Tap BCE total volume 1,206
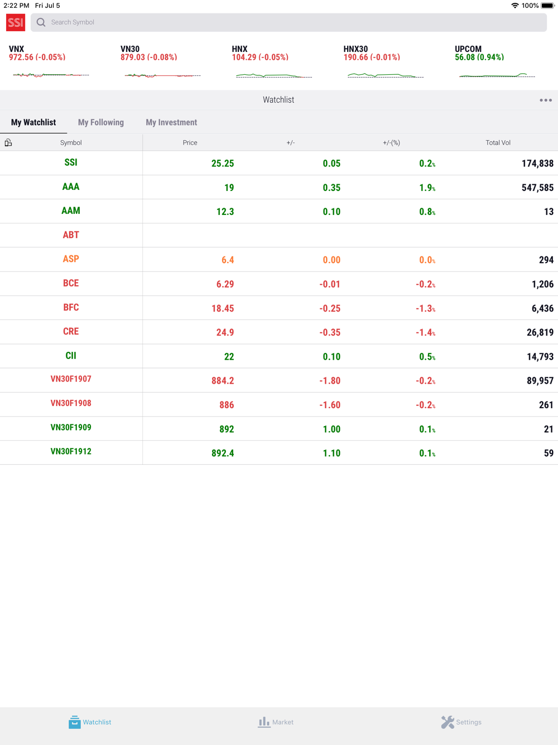The height and width of the screenshot is (745, 558). [542, 284]
